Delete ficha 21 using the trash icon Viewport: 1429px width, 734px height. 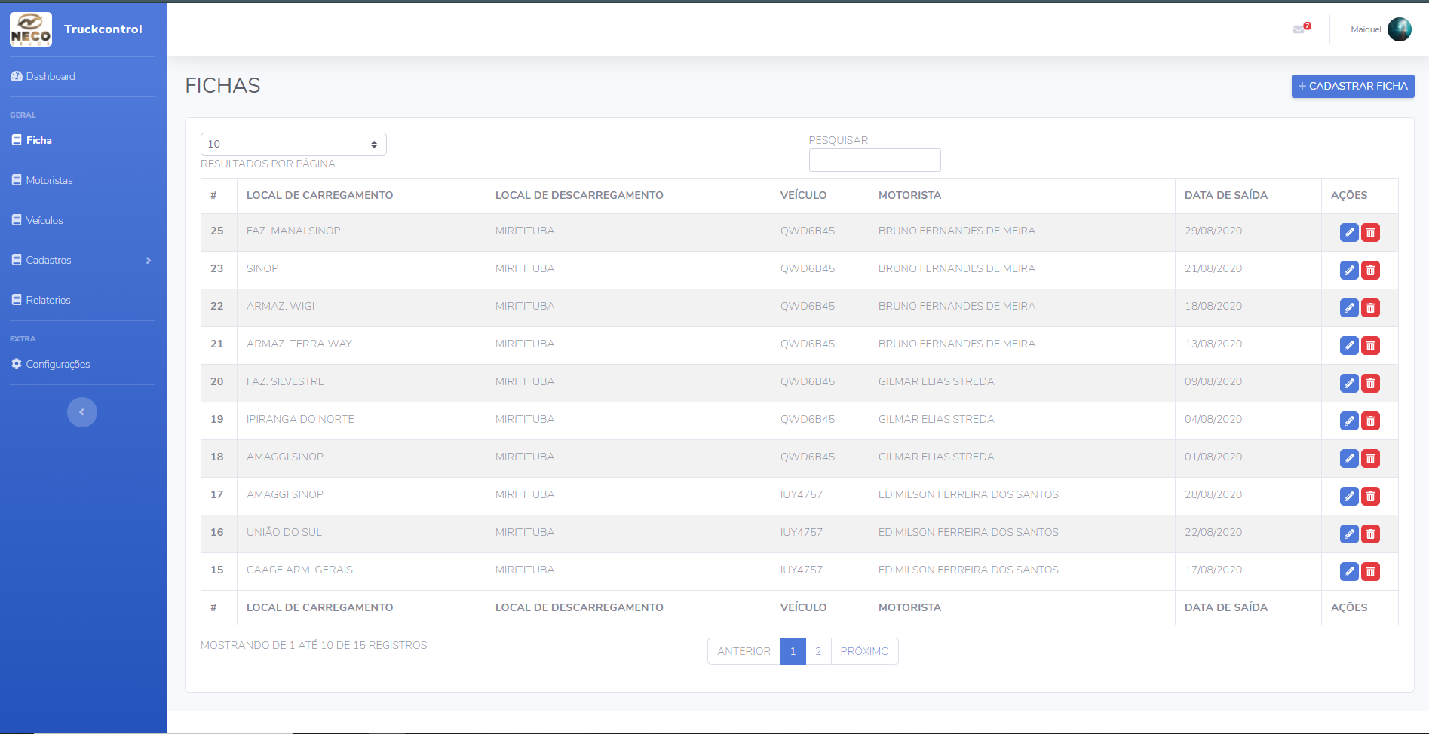pyautogui.click(x=1370, y=346)
